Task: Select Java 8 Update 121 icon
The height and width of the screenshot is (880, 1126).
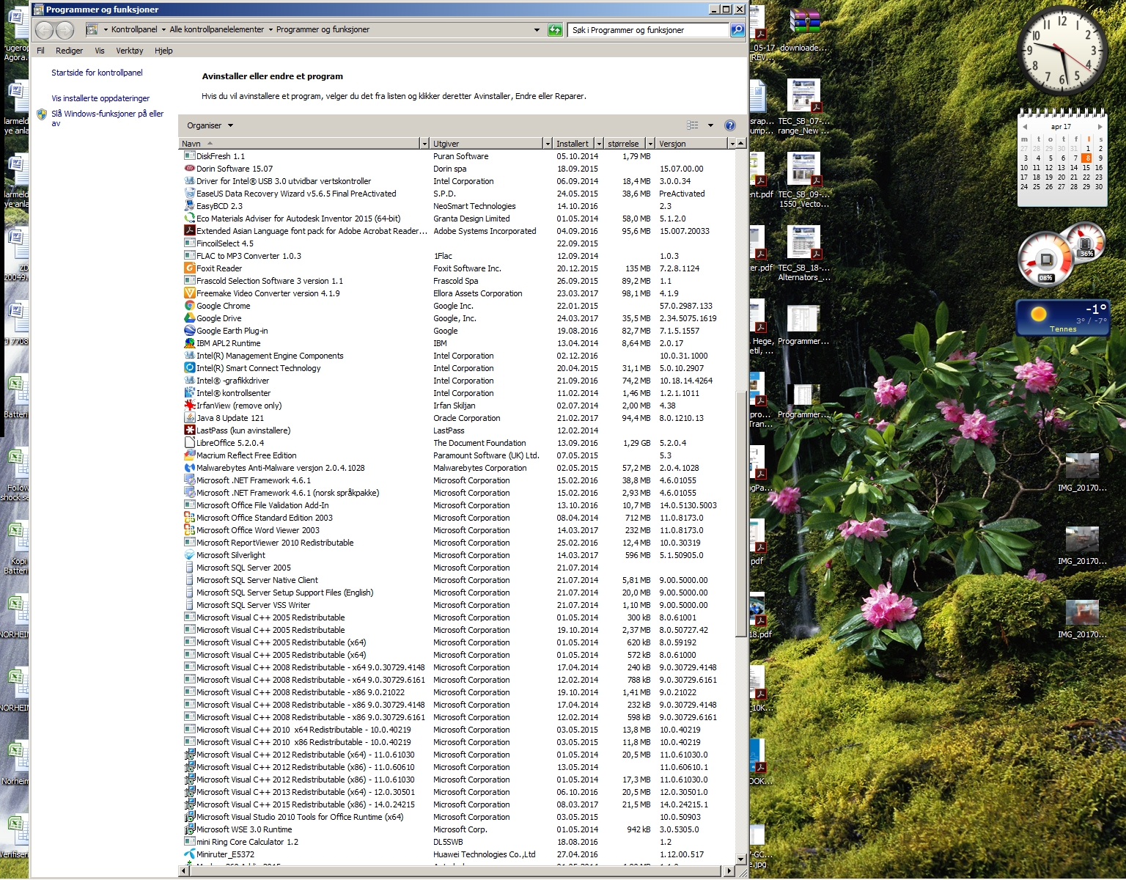Action: pyautogui.click(x=190, y=418)
